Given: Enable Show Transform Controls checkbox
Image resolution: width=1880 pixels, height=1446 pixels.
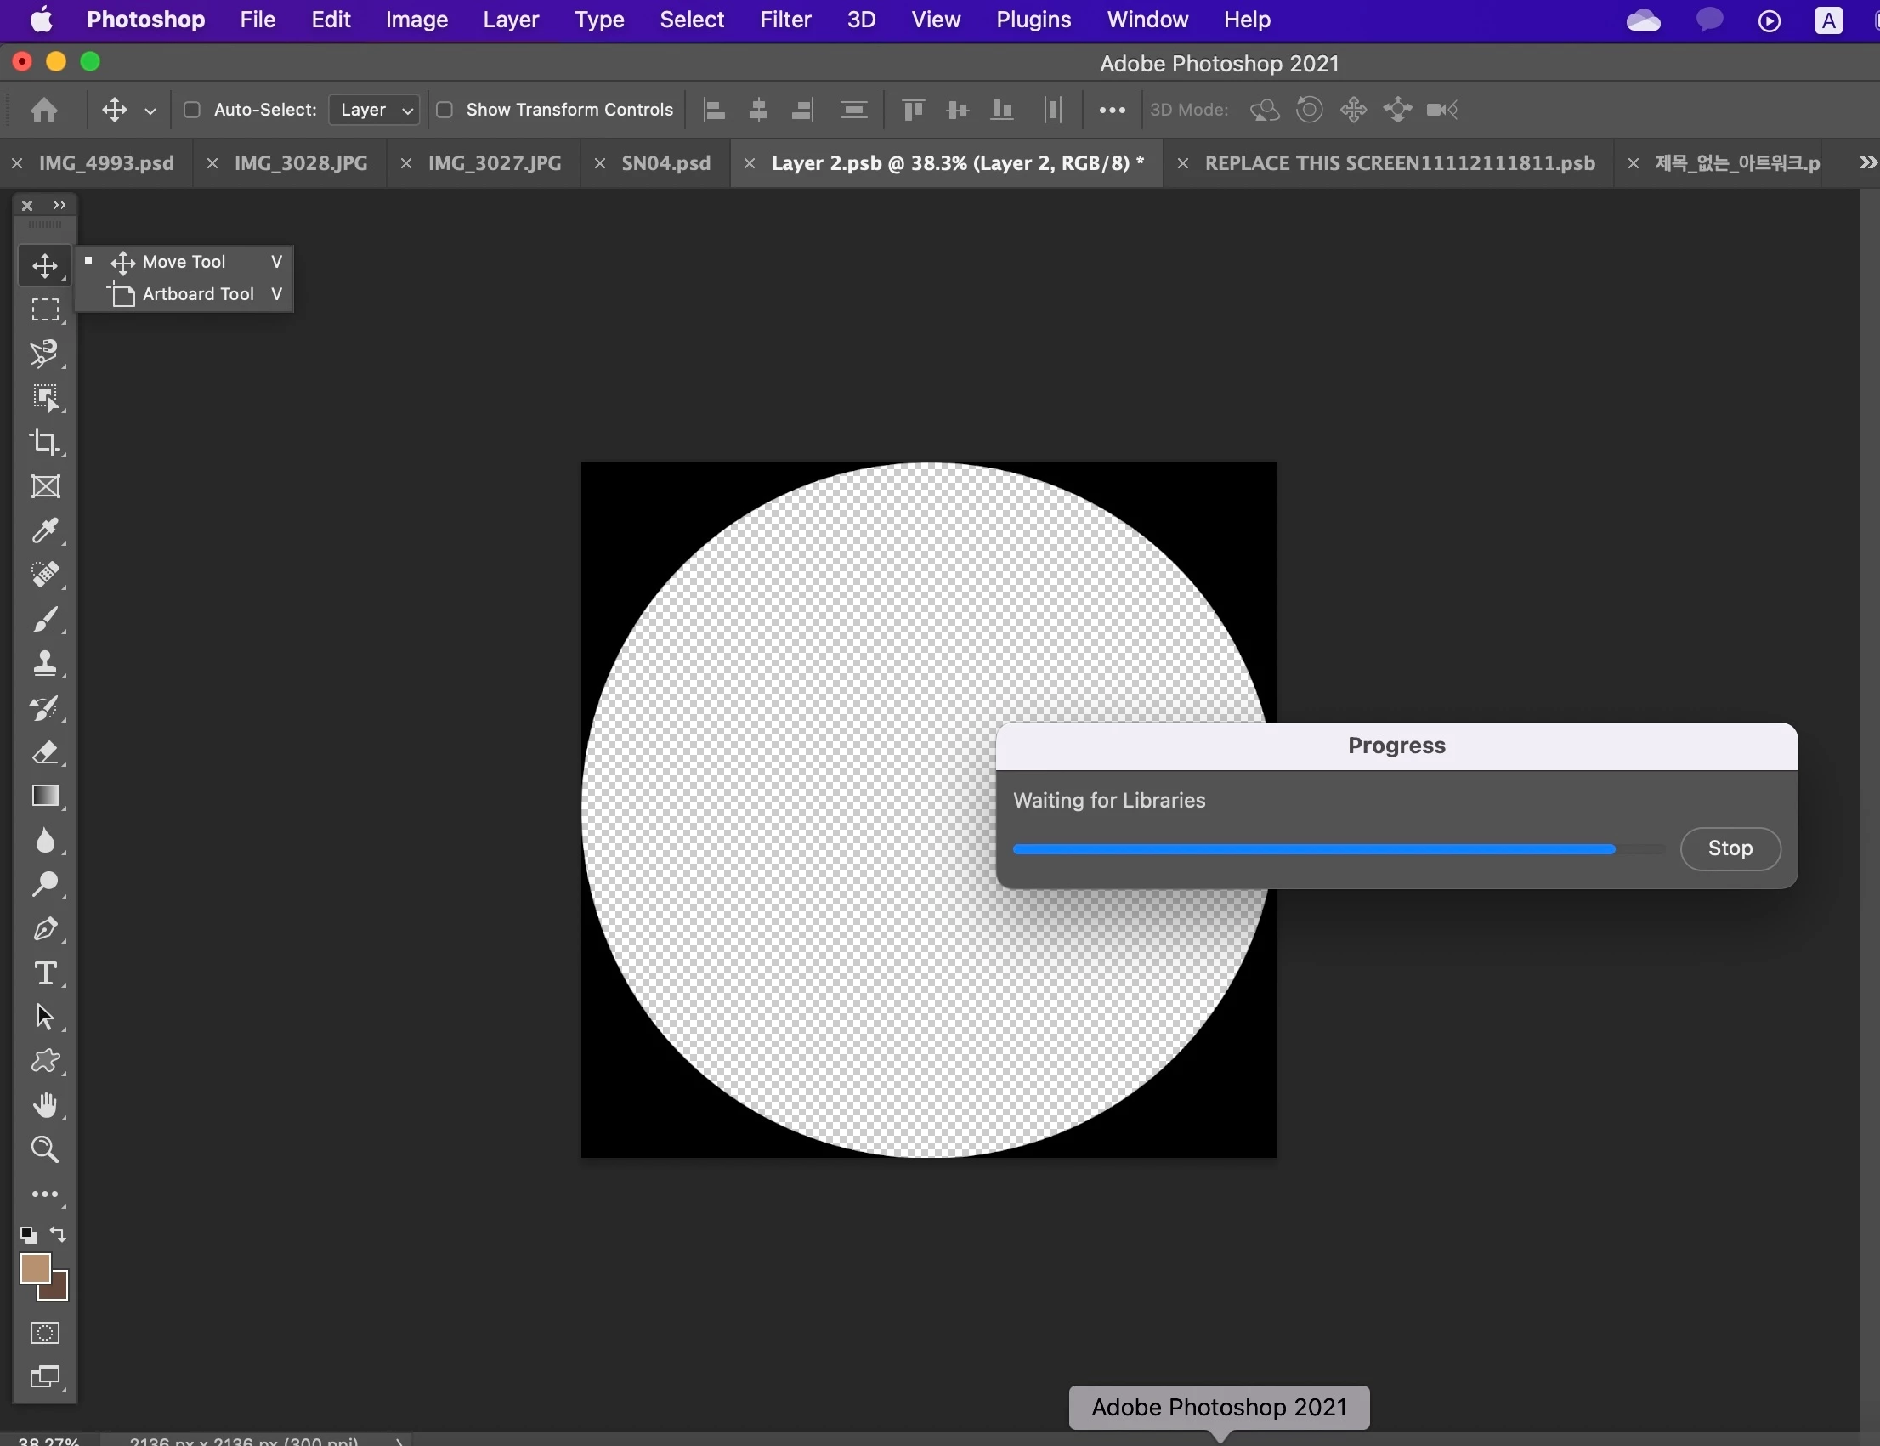Looking at the screenshot, I should pyautogui.click(x=445, y=110).
